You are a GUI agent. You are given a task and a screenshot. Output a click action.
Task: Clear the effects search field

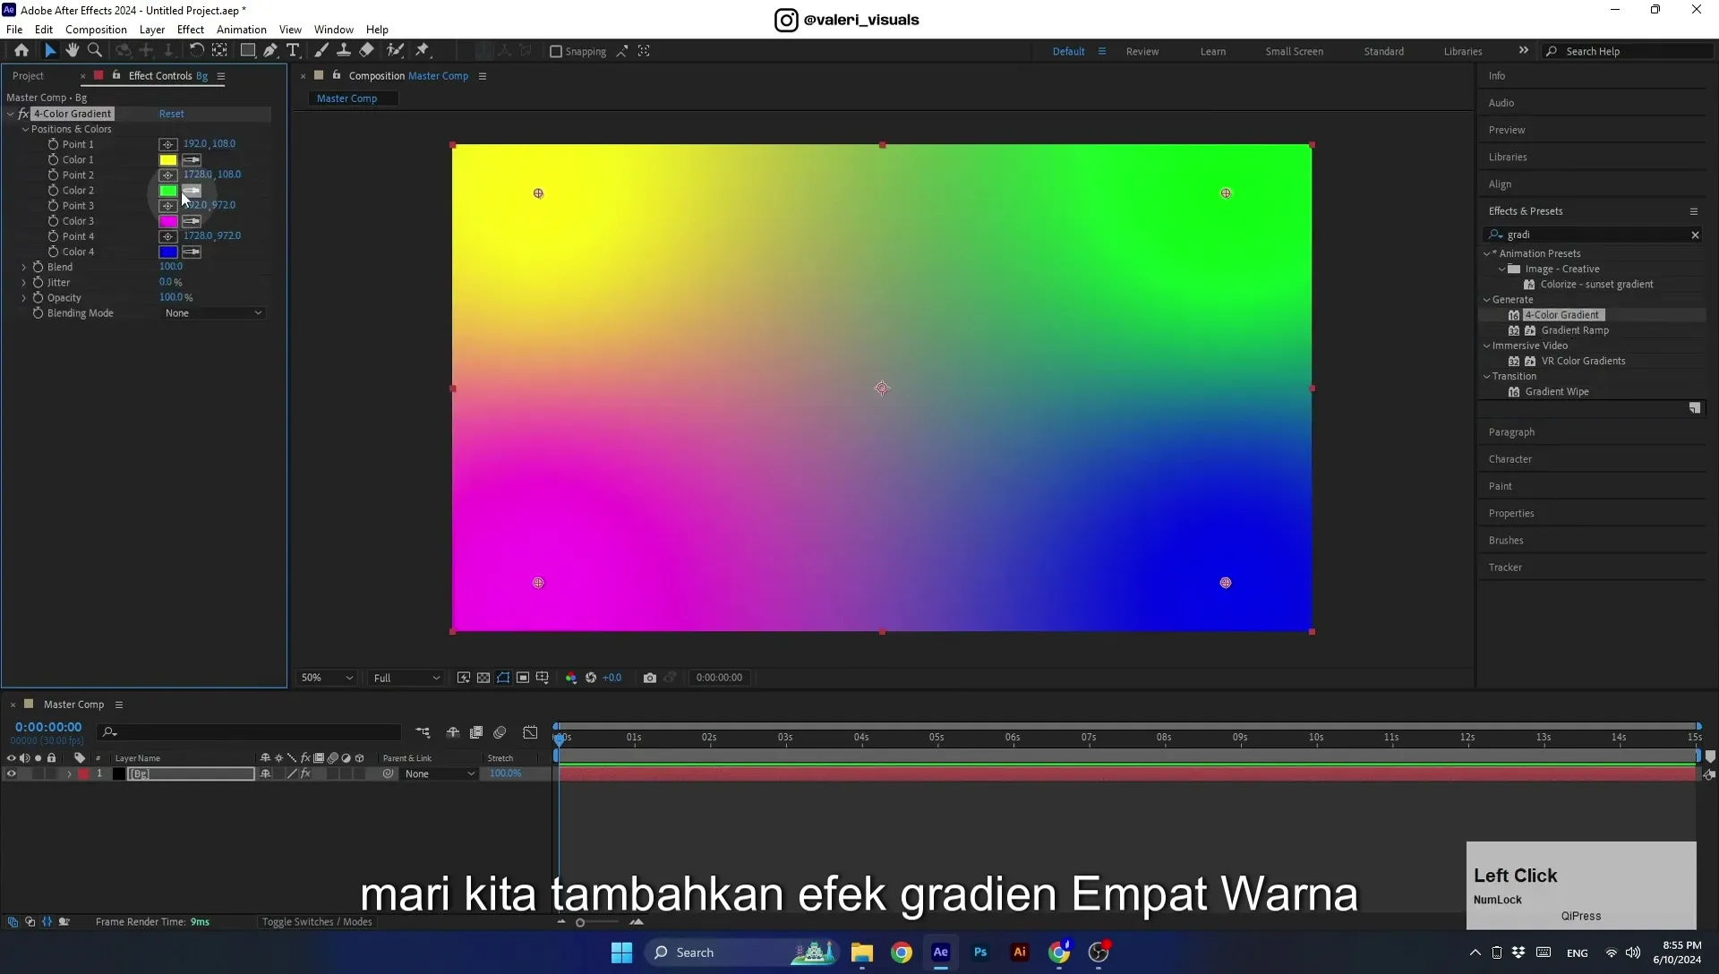pos(1695,235)
